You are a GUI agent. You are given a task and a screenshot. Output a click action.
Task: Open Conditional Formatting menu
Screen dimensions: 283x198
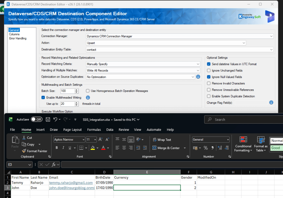pos(243,144)
